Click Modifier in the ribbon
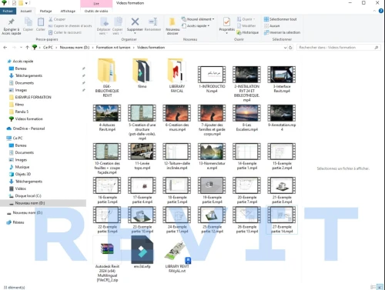 coord(246,26)
